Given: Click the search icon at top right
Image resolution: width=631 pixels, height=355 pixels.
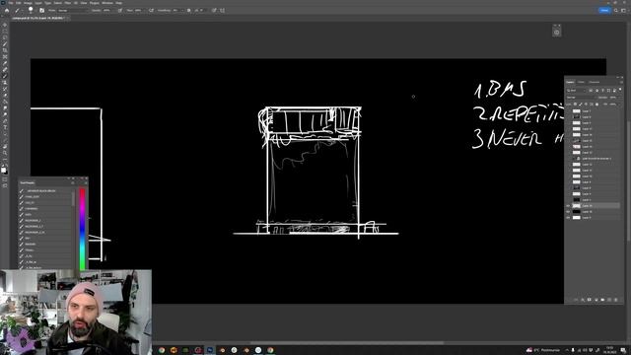Looking at the screenshot, I should click(x=615, y=11).
